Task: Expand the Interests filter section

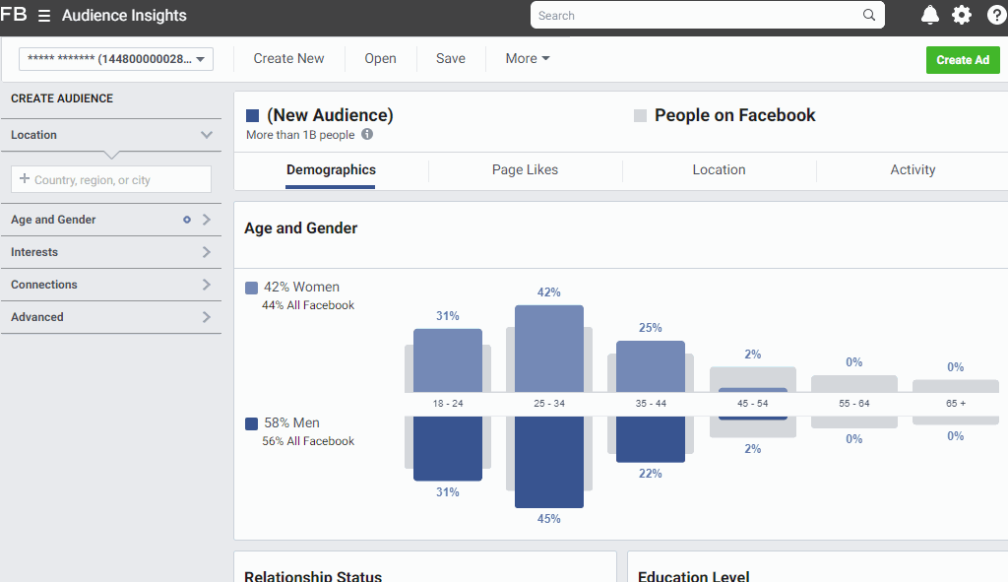Action: click(x=208, y=252)
